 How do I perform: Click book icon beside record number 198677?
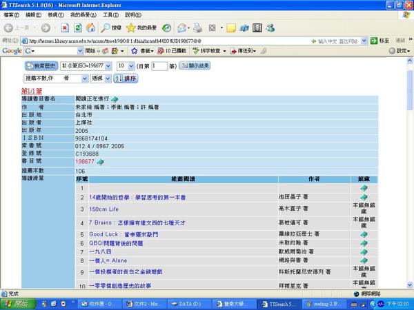100,162
